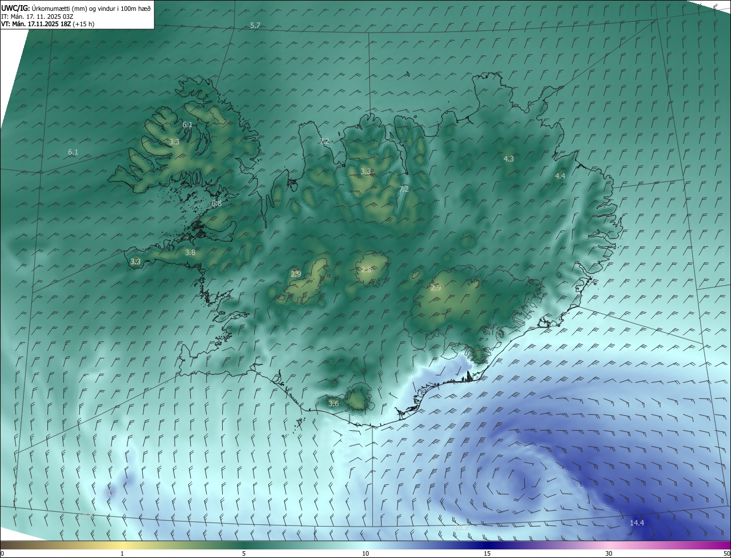
Task: Click the 2.8 value label over the glacier
Action: [366, 269]
